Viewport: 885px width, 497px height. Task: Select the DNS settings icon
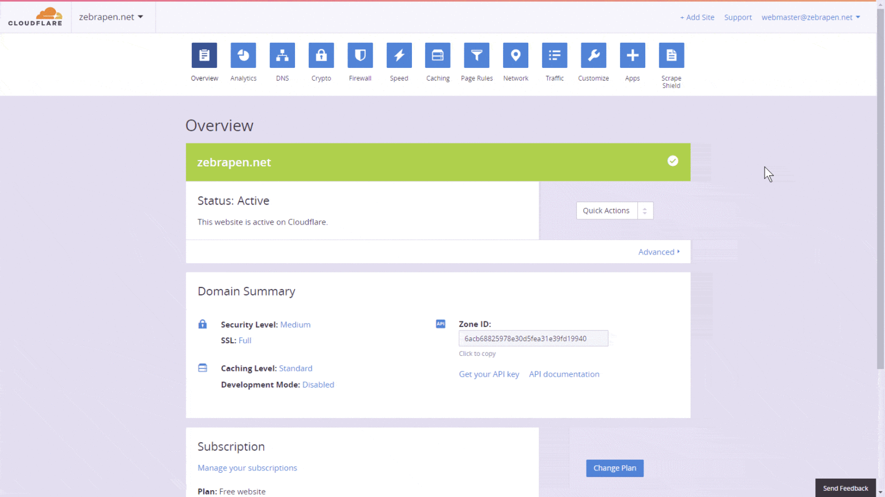(x=282, y=55)
